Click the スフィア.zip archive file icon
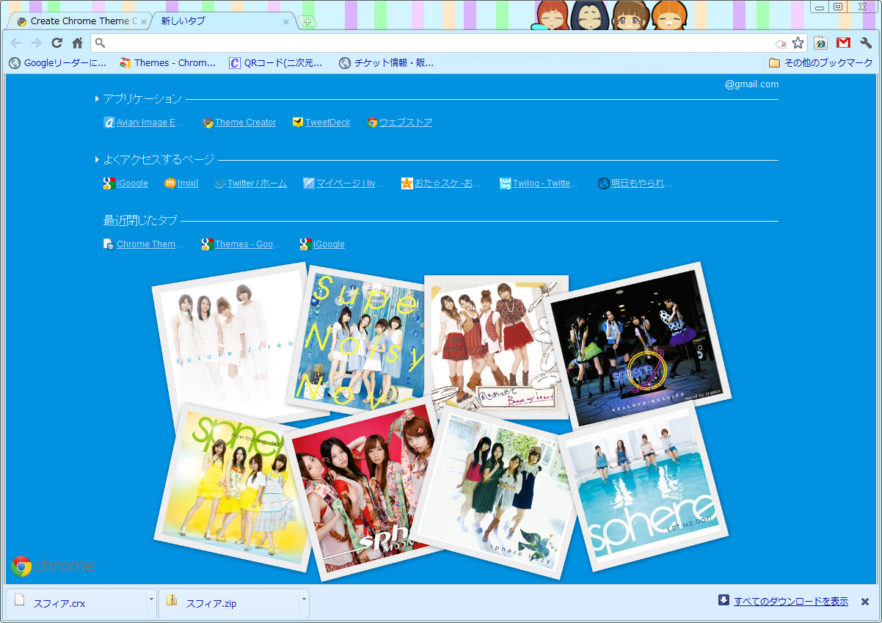 172,600
